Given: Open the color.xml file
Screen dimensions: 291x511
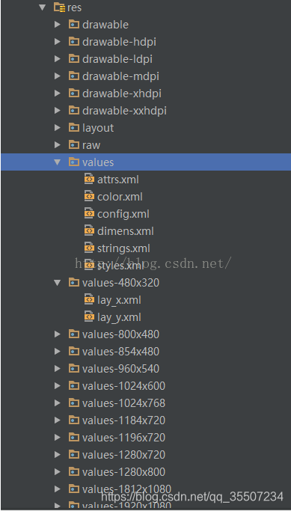Looking at the screenshot, I should coord(120,197).
